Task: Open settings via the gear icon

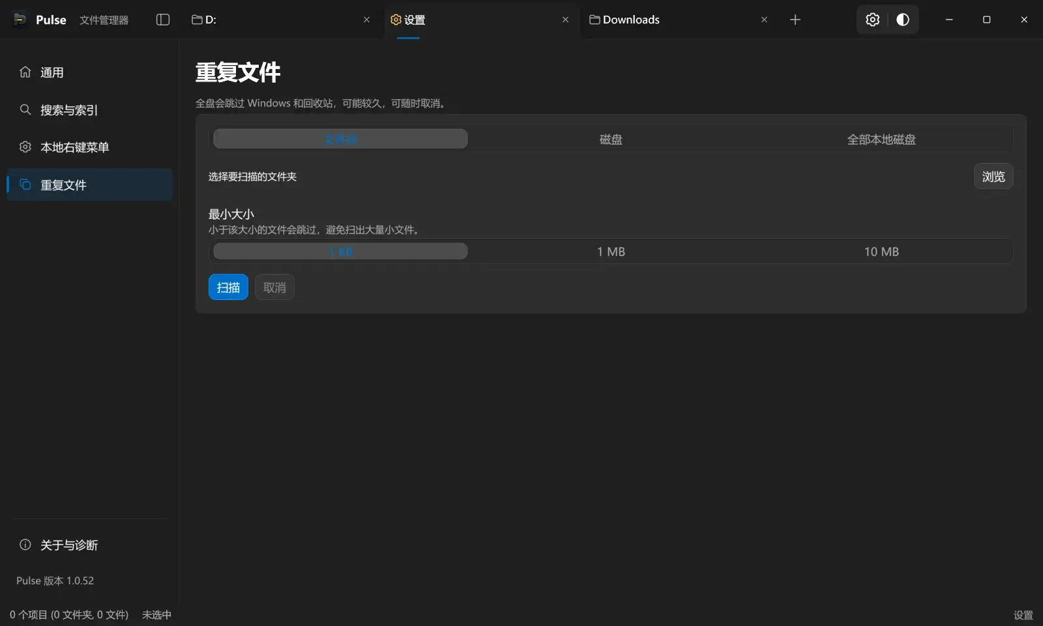Action: (872, 20)
